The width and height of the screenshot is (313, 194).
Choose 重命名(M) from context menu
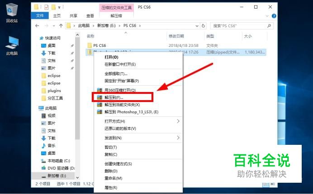[138, 178]
